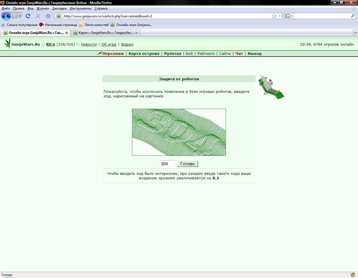Image resolution: width=358 pixels, height=278 pixels.
Task: Close the Карта tab
Action: click(136, 33)
